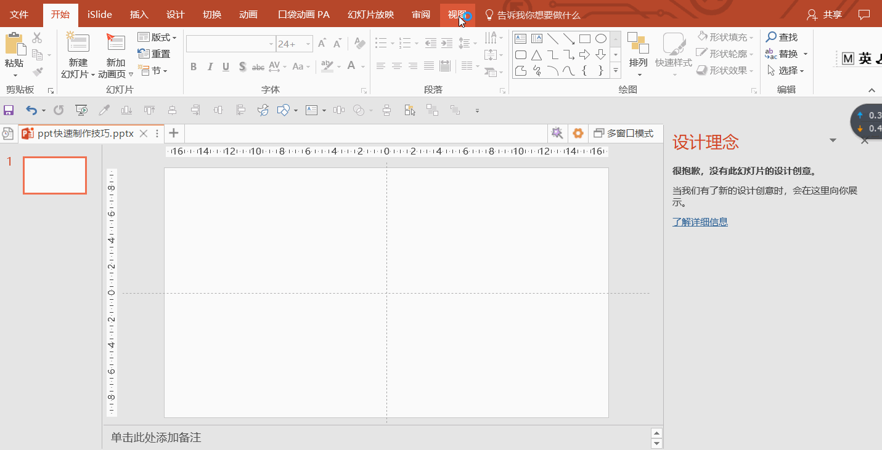Center text in the paragraph group
Screen dimensions: 882x450
point(397,66)
